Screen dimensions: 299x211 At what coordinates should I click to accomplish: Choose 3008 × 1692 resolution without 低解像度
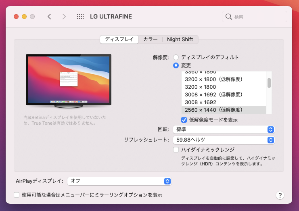[x=224, y=102]
